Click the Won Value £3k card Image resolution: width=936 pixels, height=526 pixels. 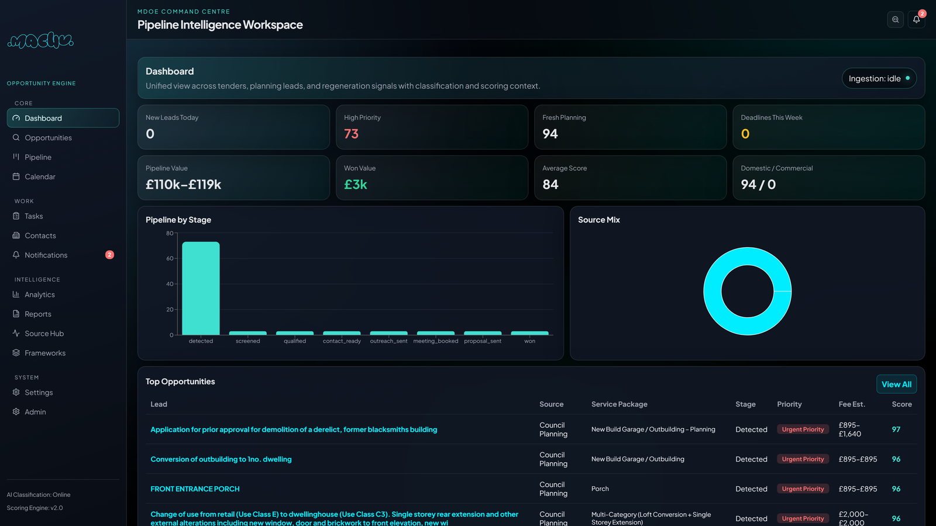[x=432, y=178]
